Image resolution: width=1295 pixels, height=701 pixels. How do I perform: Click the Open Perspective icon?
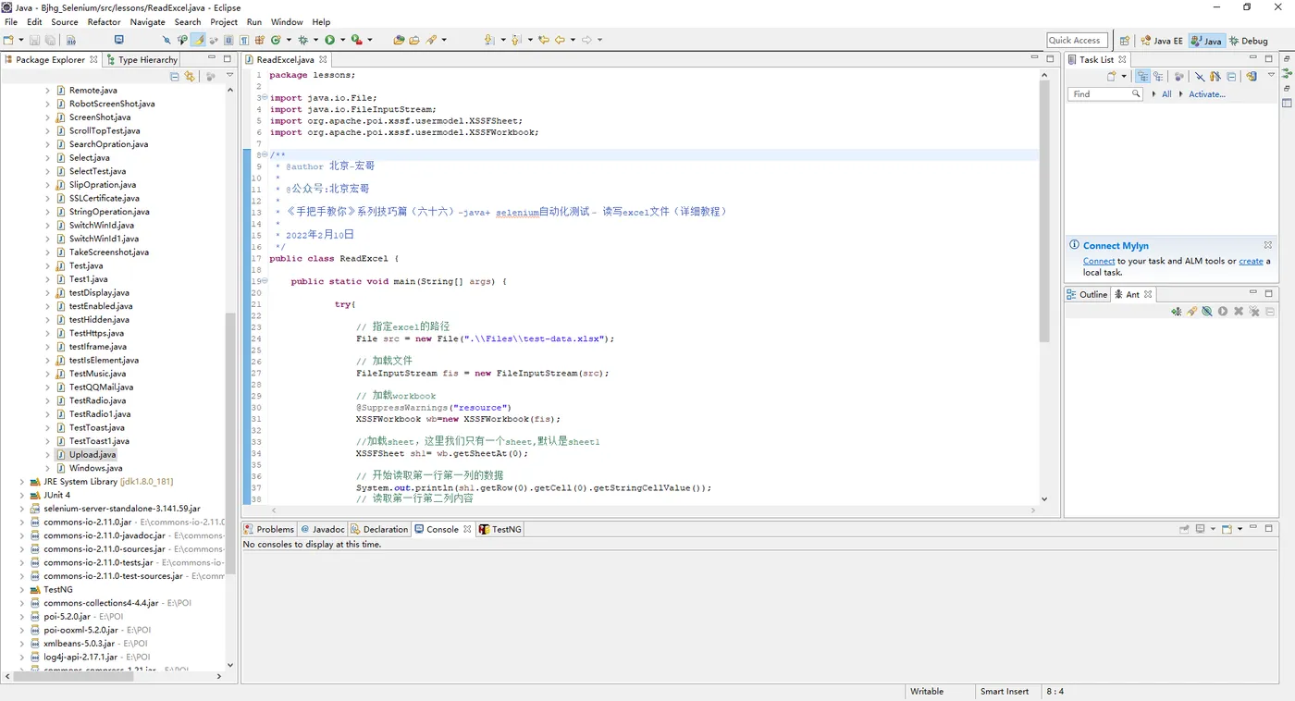[x=1124, y=41]
